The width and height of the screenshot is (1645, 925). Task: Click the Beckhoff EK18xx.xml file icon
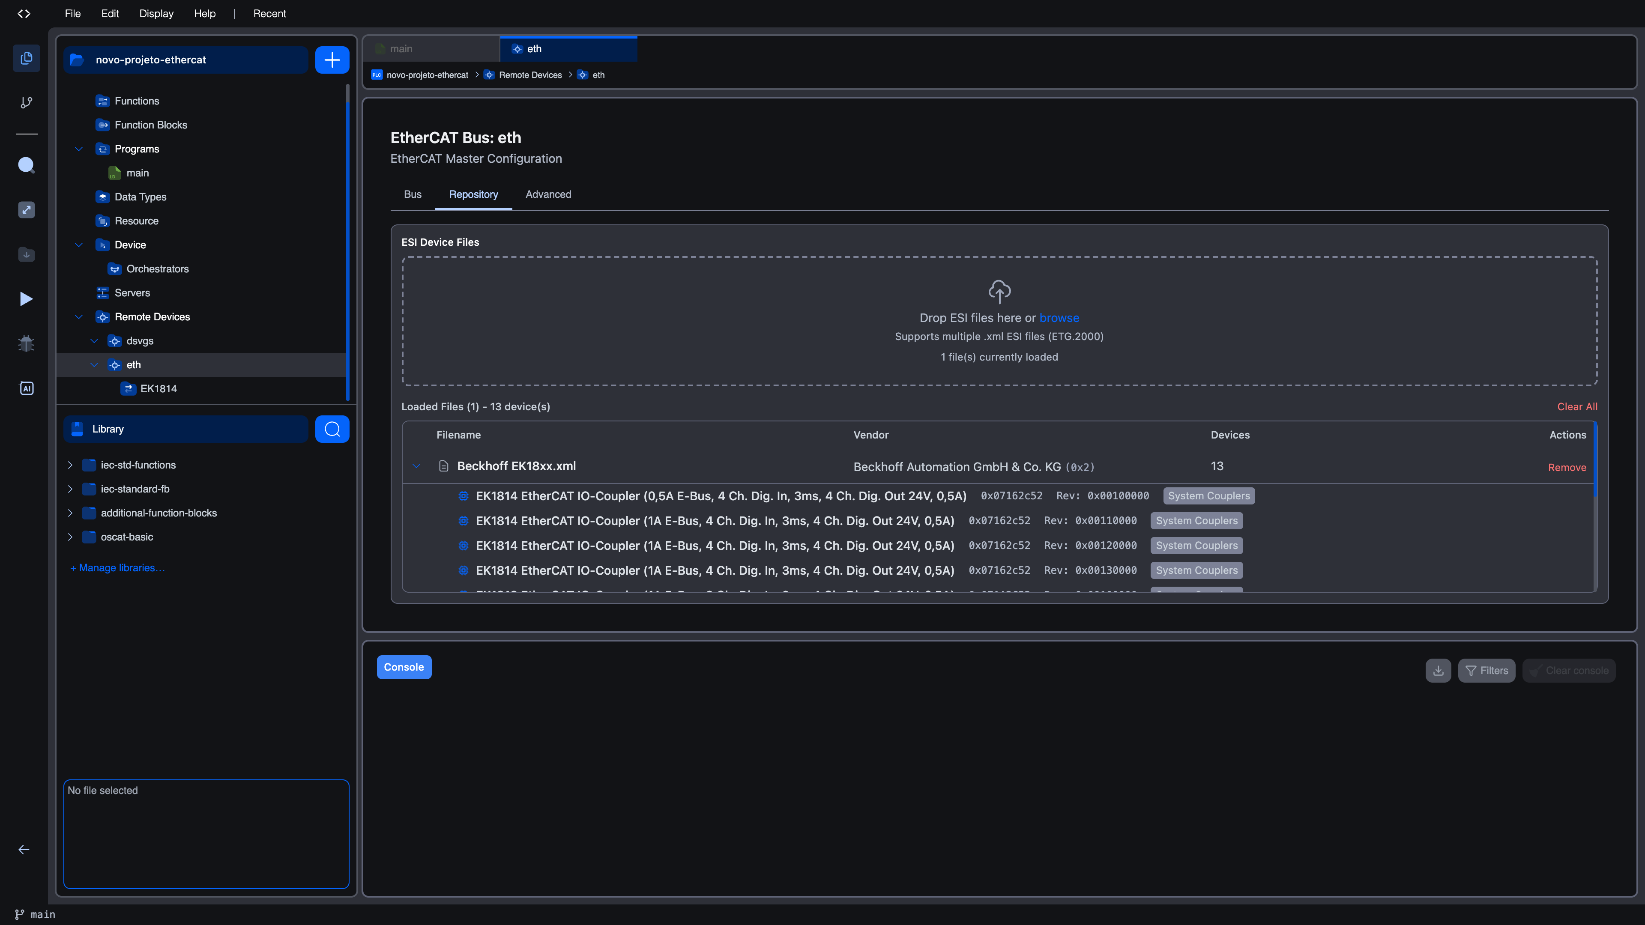pyautogui.click(x=444, y=466)
